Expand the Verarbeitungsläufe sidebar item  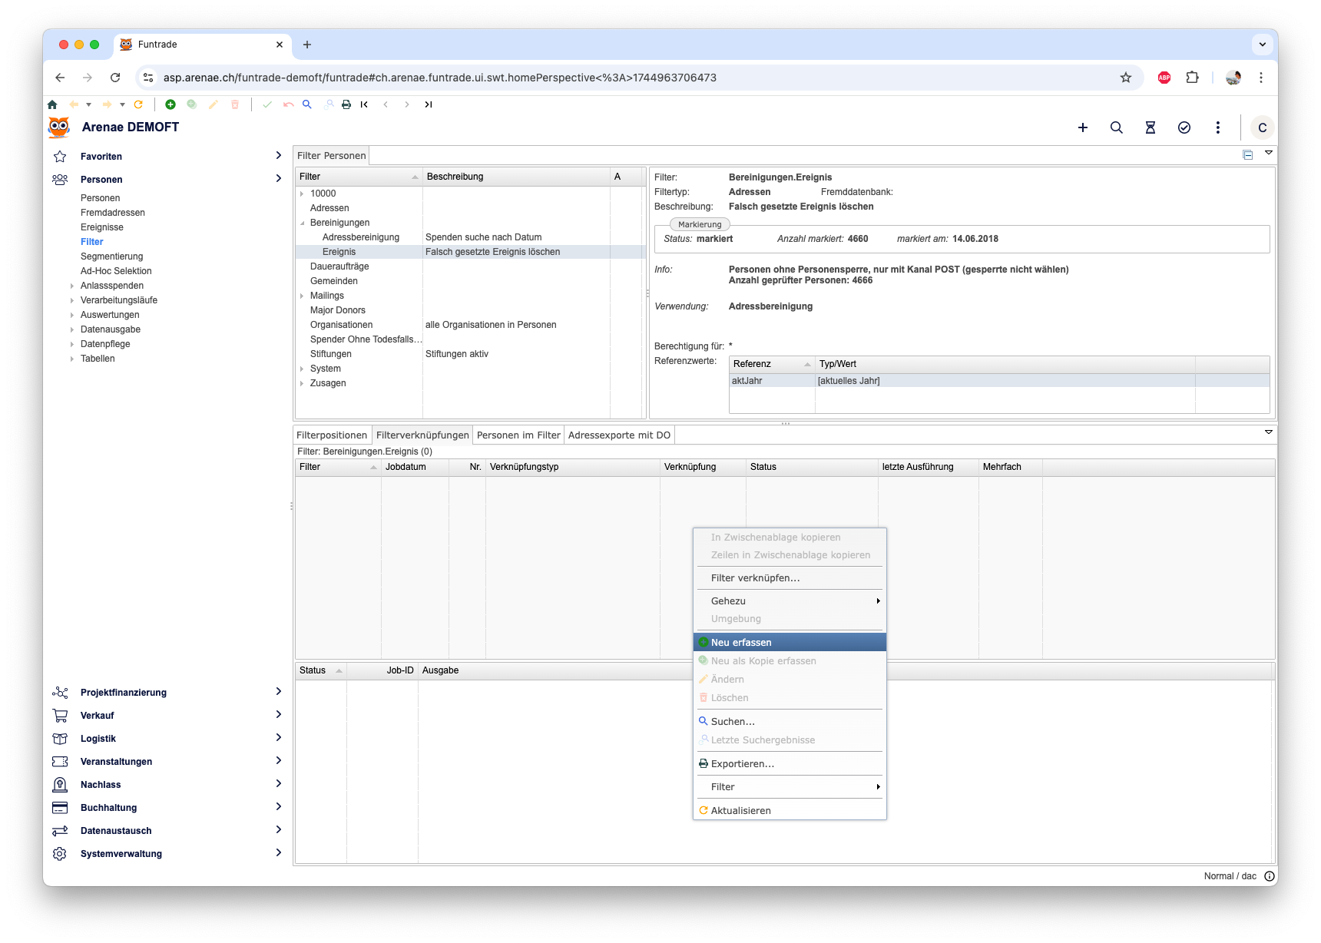click(x=72, y=300)
